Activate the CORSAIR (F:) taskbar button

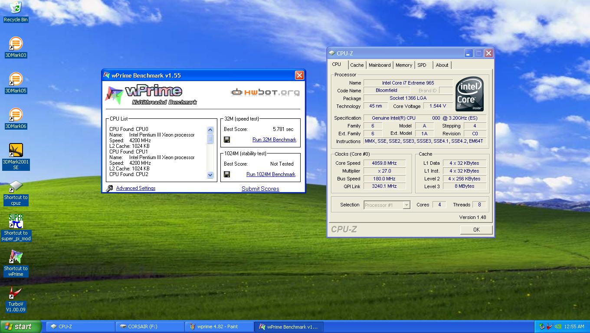coord(150,326)
